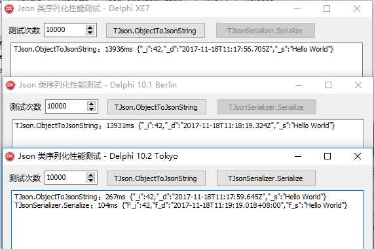Click the Delphi 10.2 Tokyo window app icon
374x249 pixels.
(10, 156)
